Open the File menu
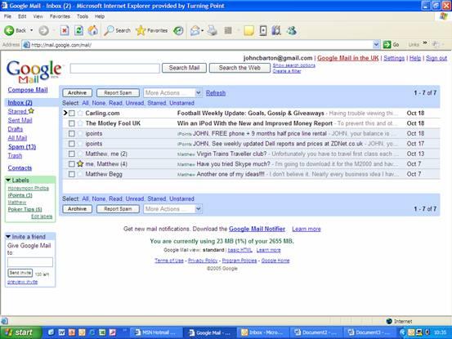 (7, 16)
